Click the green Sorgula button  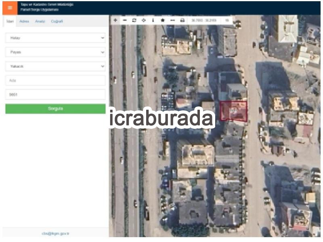click(x=55, y=108)
